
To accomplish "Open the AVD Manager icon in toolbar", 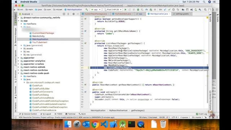I will [x=196, y=10].
